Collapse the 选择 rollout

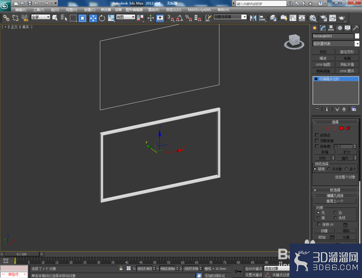click(335, 122)
